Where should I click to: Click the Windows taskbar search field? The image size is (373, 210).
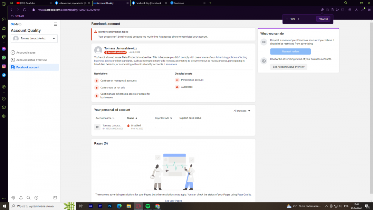coord(38,206)
